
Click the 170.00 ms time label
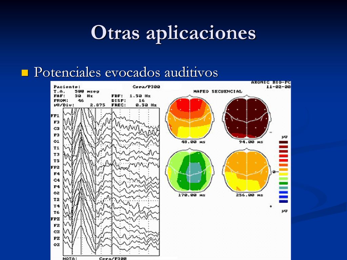[x=192, y=195]
